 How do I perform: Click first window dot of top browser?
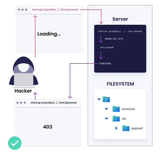pyautogui.click(x=19, y=10)
